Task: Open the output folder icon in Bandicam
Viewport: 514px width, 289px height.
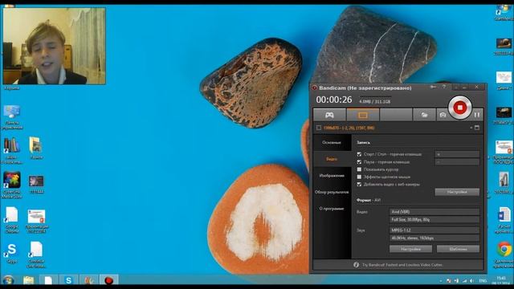Action: tap(424, 115)
